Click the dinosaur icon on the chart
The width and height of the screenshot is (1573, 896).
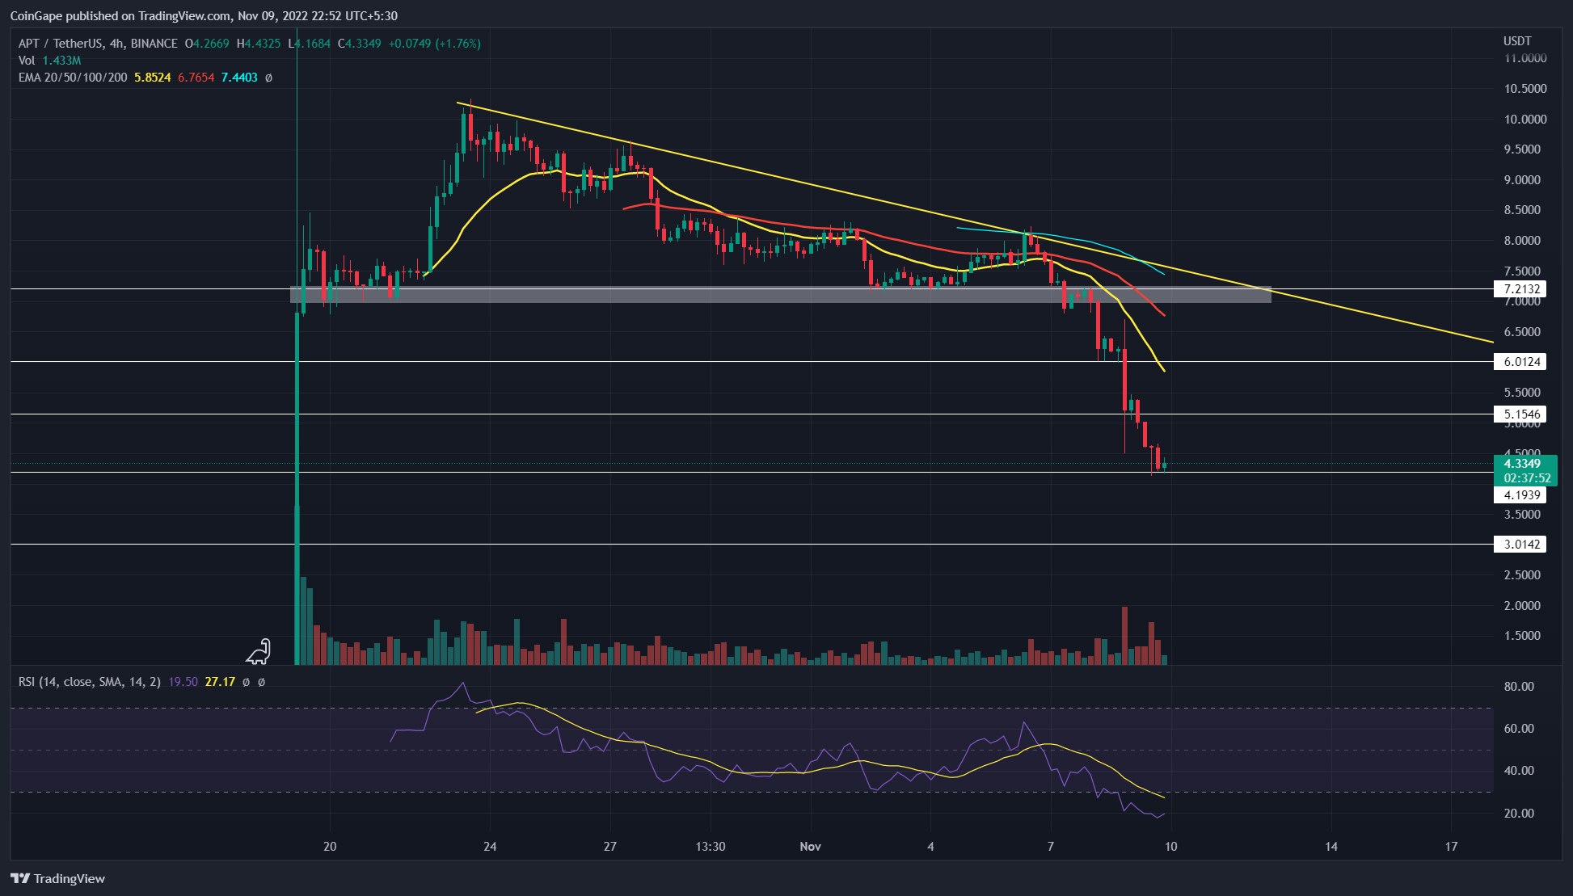pos(259,651)
